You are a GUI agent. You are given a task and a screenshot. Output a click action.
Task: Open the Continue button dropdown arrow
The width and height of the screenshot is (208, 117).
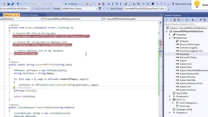coord(79,4)
